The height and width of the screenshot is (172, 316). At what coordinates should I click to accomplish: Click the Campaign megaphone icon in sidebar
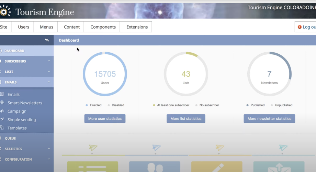click(x=2, y=111)
